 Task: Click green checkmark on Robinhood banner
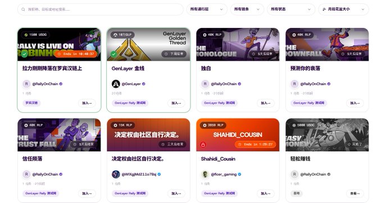(24, 54)
